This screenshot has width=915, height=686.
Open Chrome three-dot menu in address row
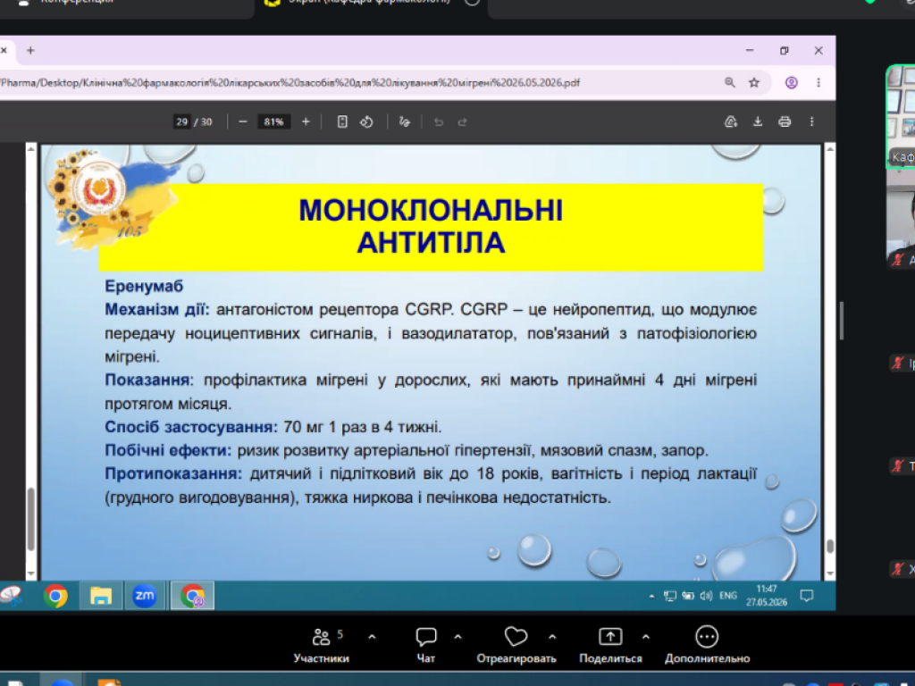pyautogui.click(x=818, y=82)
